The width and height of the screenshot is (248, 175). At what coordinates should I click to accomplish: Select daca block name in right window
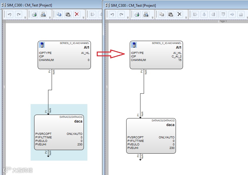[x=170, y=125]
